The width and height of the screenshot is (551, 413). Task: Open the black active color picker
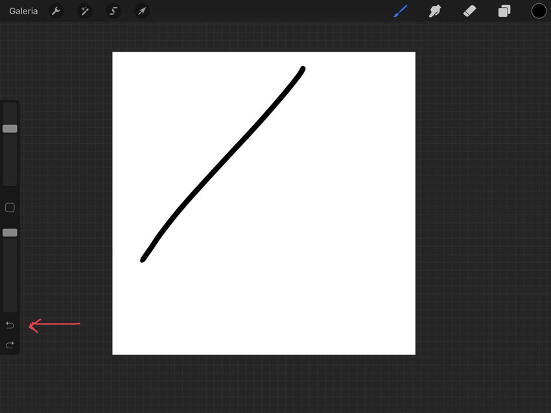pos(538,11)
